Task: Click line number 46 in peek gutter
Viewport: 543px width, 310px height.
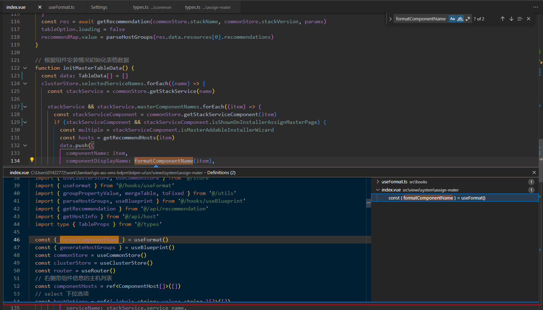Action: 17,240
